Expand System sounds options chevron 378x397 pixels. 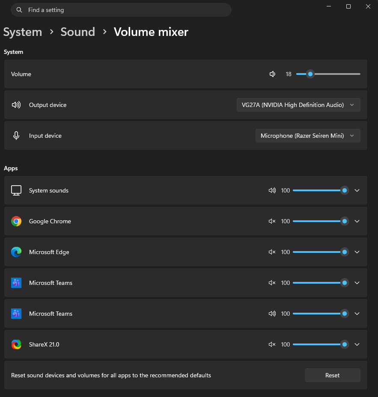(357, 190)
